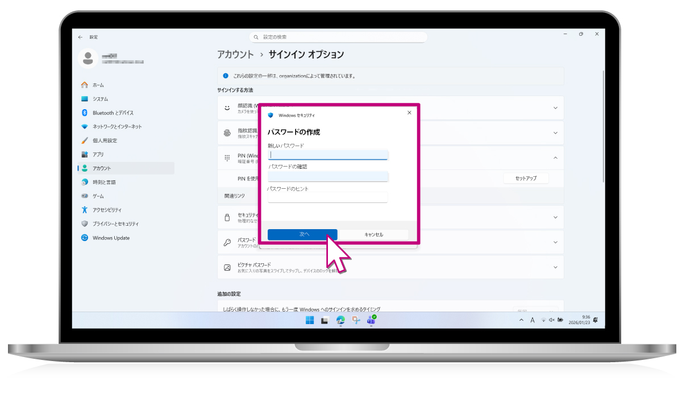The image size is (682, 398).
Task: Select the 個人用設定 paintbrush icon
Action: 85,140
